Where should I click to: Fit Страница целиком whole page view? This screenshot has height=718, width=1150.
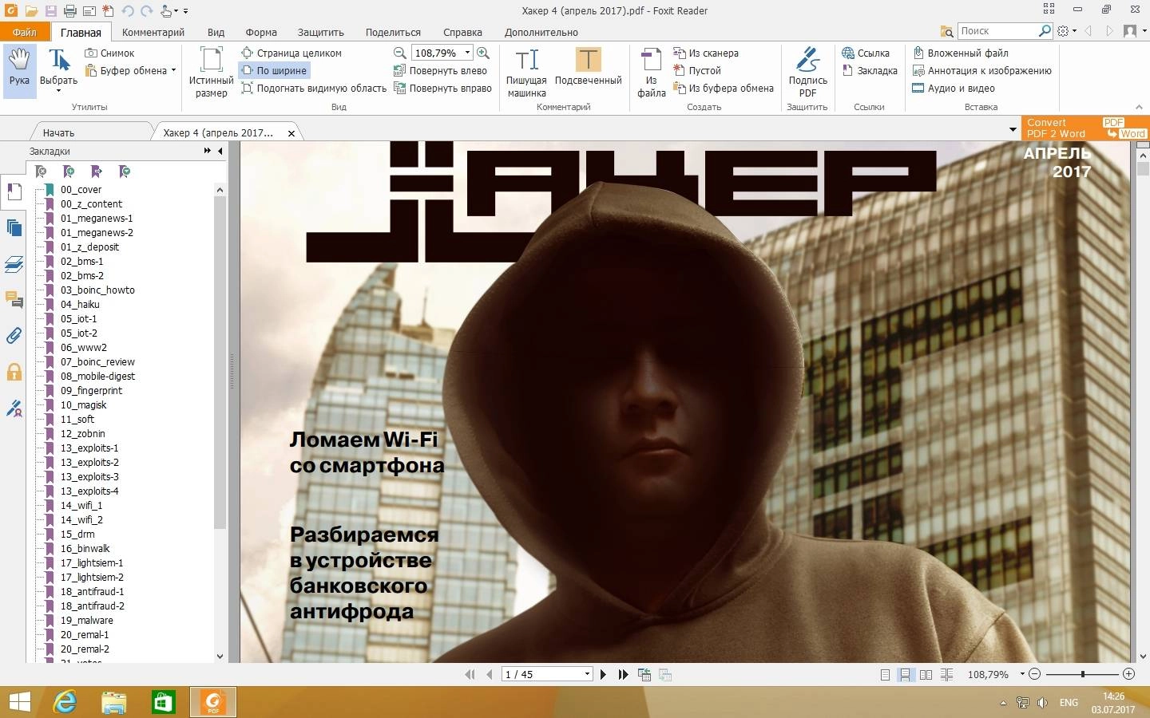(291, 53)
